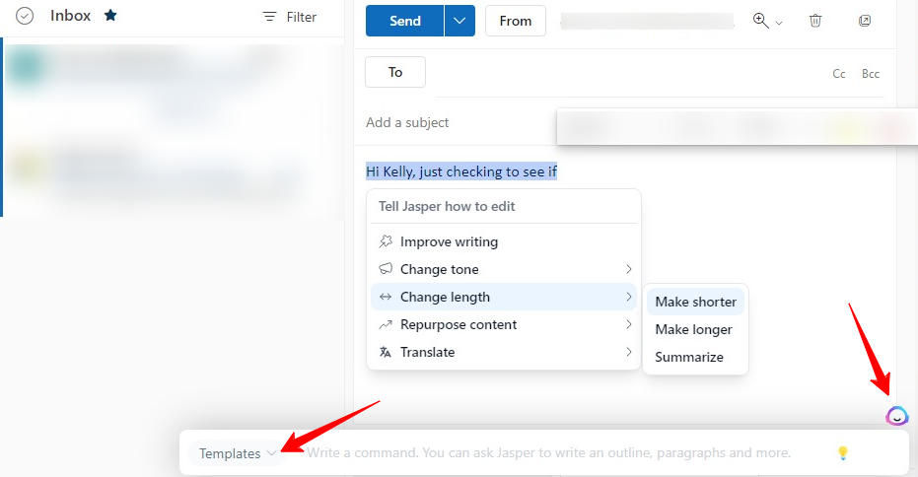Click highlighted text 'Hi Kelly, just checking'
918x477 pixels.
[434, 171]
